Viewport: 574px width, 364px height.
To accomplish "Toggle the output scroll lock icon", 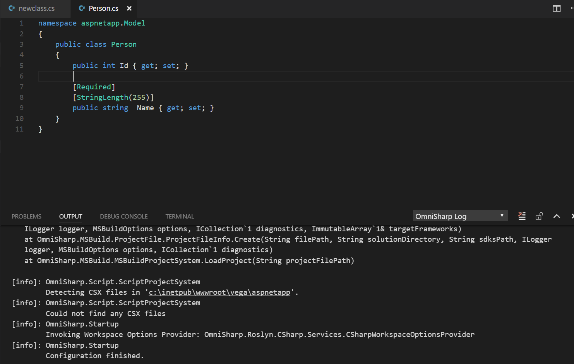I will pos(539,216).
